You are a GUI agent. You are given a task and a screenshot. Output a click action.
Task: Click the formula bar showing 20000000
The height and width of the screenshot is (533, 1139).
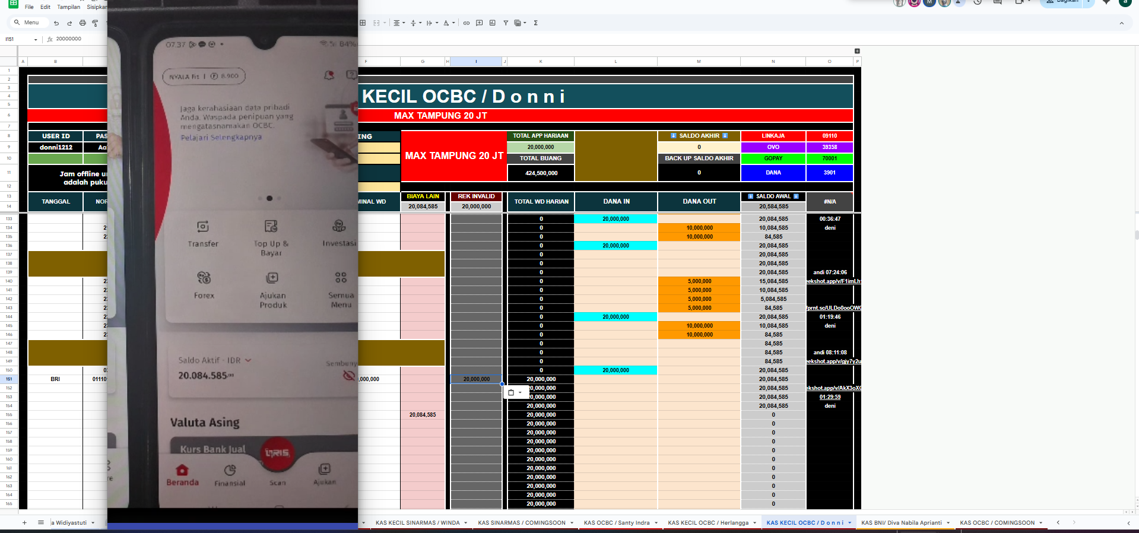(69, 39)
